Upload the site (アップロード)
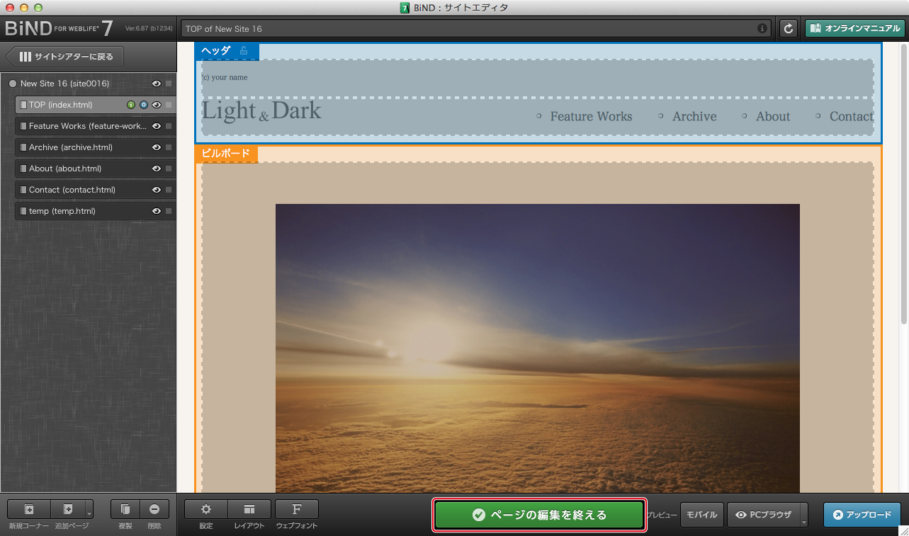 coord(862,515)
